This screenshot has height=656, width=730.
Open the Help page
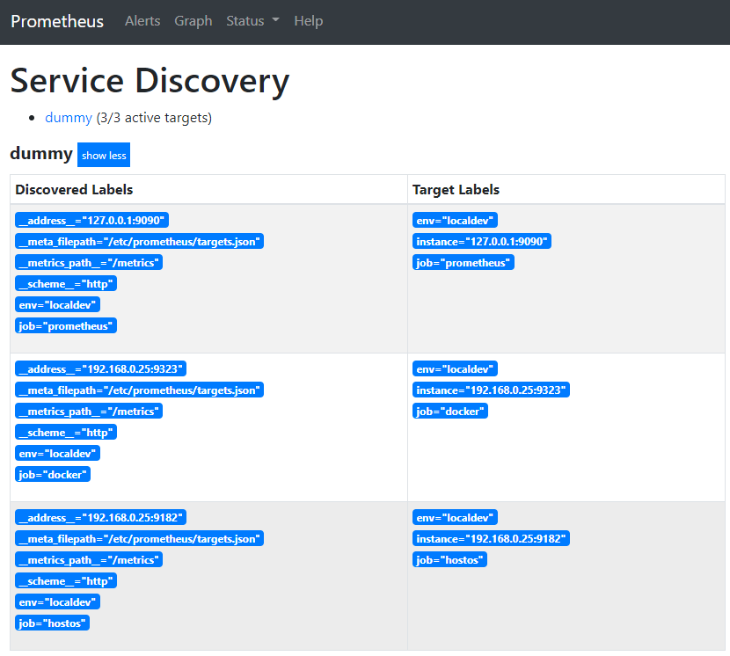(x=309, y=21)
